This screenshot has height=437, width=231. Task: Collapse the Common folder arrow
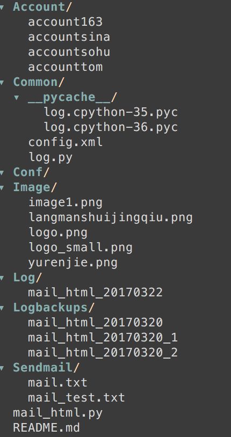2,83
